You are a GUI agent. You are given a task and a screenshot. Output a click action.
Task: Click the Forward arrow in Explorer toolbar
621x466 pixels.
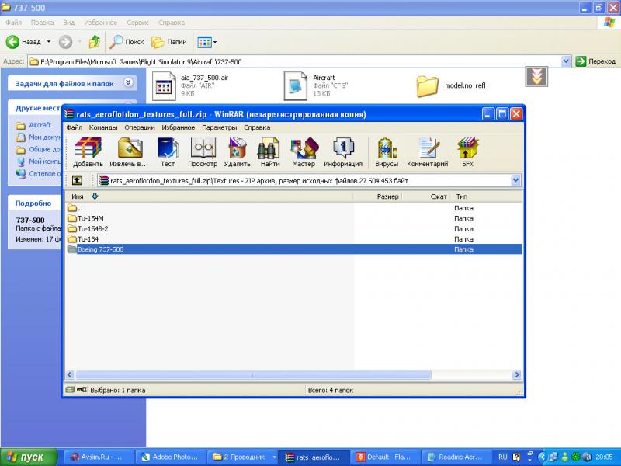click(x=66, y=42)
